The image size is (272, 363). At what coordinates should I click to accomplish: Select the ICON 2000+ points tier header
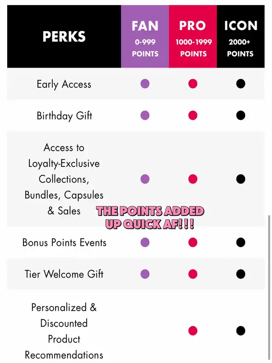point(241,37)
